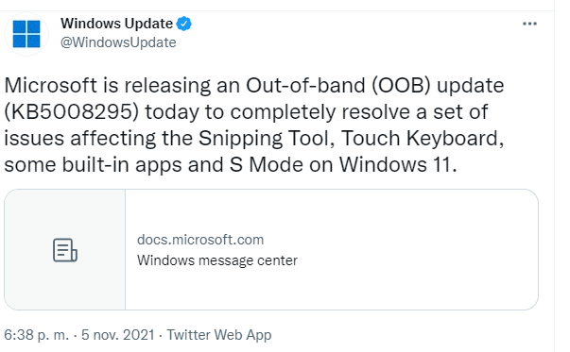570x352 pixels.
Task: Click the Out-of-band (OOB) phrase
Action: (x=338, y=85)
